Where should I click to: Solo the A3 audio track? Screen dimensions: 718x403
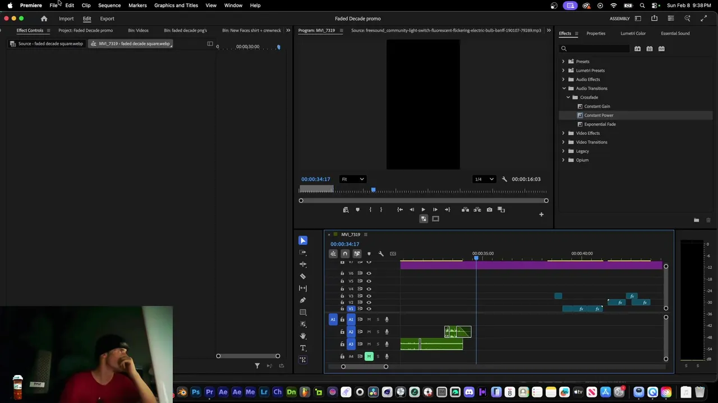pyautogui.click(x=378, y=344)
